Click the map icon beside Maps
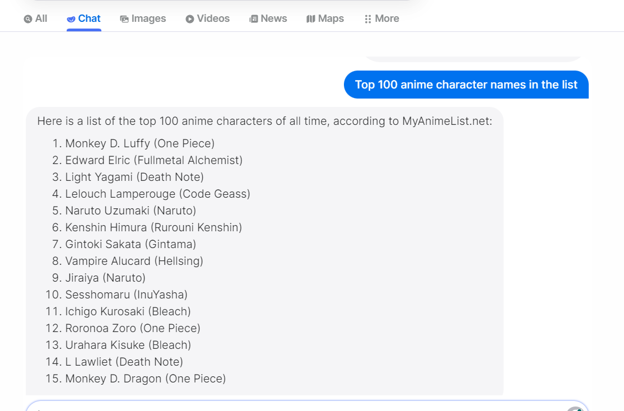The height and width of the screenshot is (411, 624). tap(311, 19)
